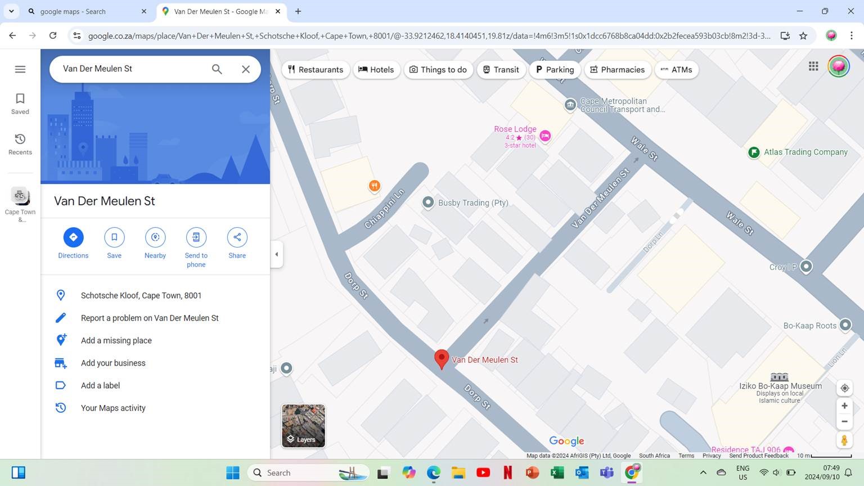The height and width of the screenshot is (486, 864).
Task: Click install app icon in address bar
Action: [x=785, y=35]
